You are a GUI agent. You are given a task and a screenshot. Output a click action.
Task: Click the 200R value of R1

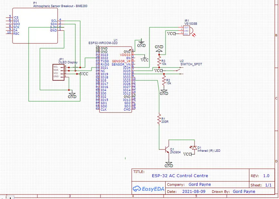pos(165,122)
